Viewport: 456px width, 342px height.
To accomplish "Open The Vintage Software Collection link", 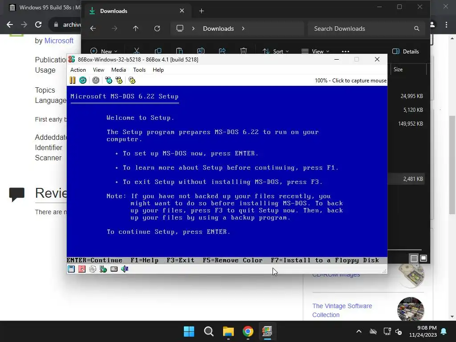I will (x=342, y=310).
